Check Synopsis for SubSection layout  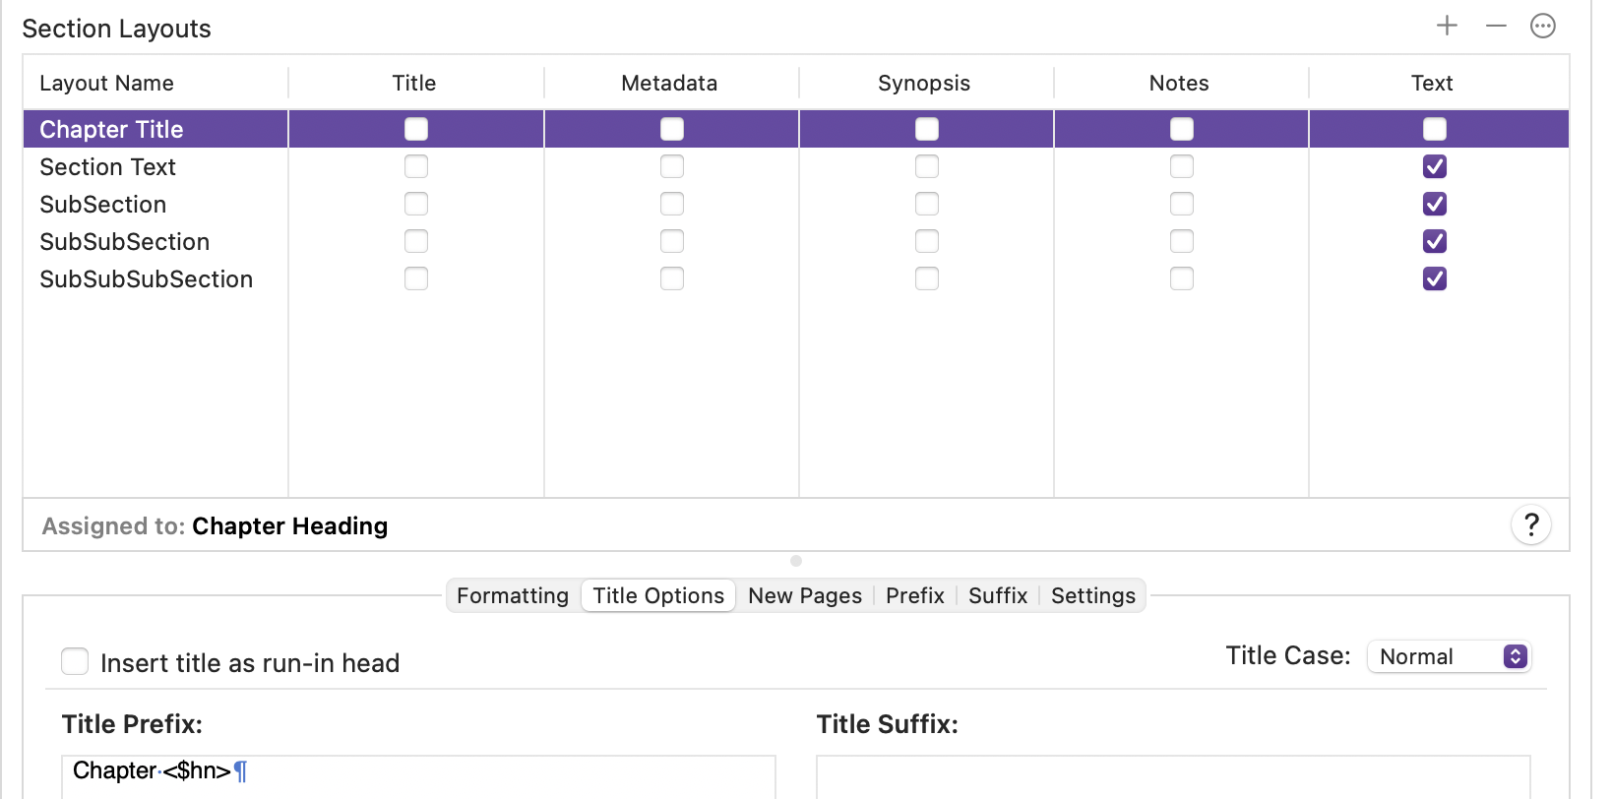tap(927, 204)
